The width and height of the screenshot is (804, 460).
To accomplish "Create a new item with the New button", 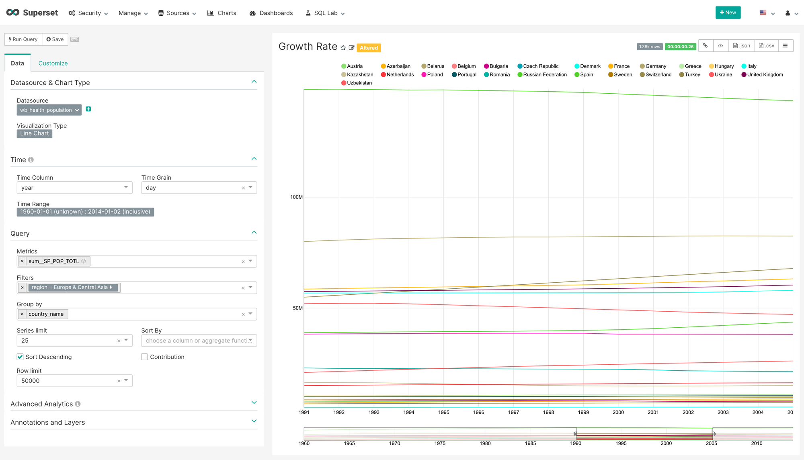I will pyautogui.click(x=728, y=12).
